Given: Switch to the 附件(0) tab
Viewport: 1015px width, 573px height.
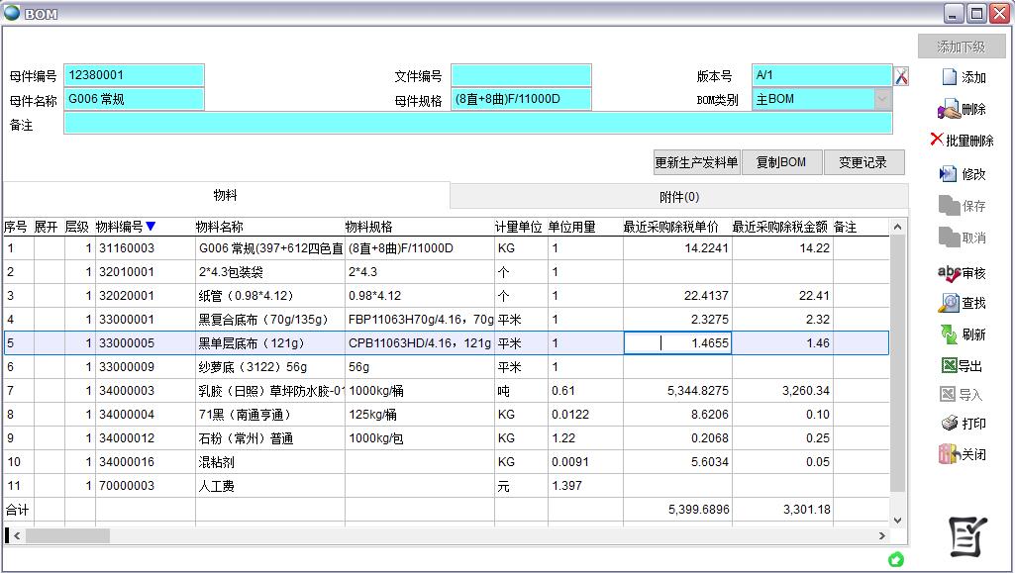Looking at the screenshot, I should (679, 196).
